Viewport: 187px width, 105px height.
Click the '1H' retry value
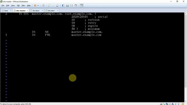click(x=73, y=23)
